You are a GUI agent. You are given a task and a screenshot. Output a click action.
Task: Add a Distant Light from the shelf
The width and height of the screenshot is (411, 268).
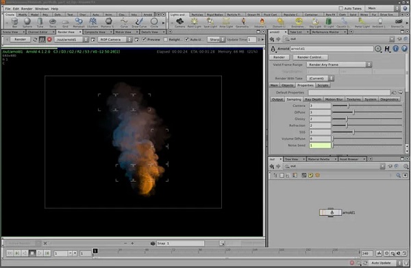[x=280, y=23]
